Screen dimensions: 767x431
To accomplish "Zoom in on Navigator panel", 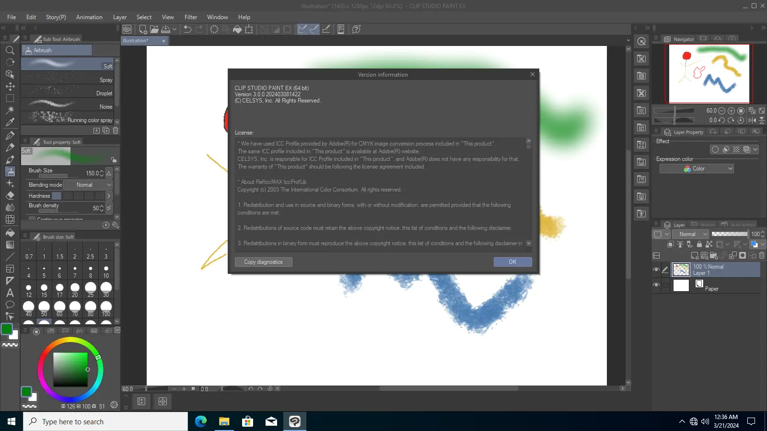I will (731, 111).
